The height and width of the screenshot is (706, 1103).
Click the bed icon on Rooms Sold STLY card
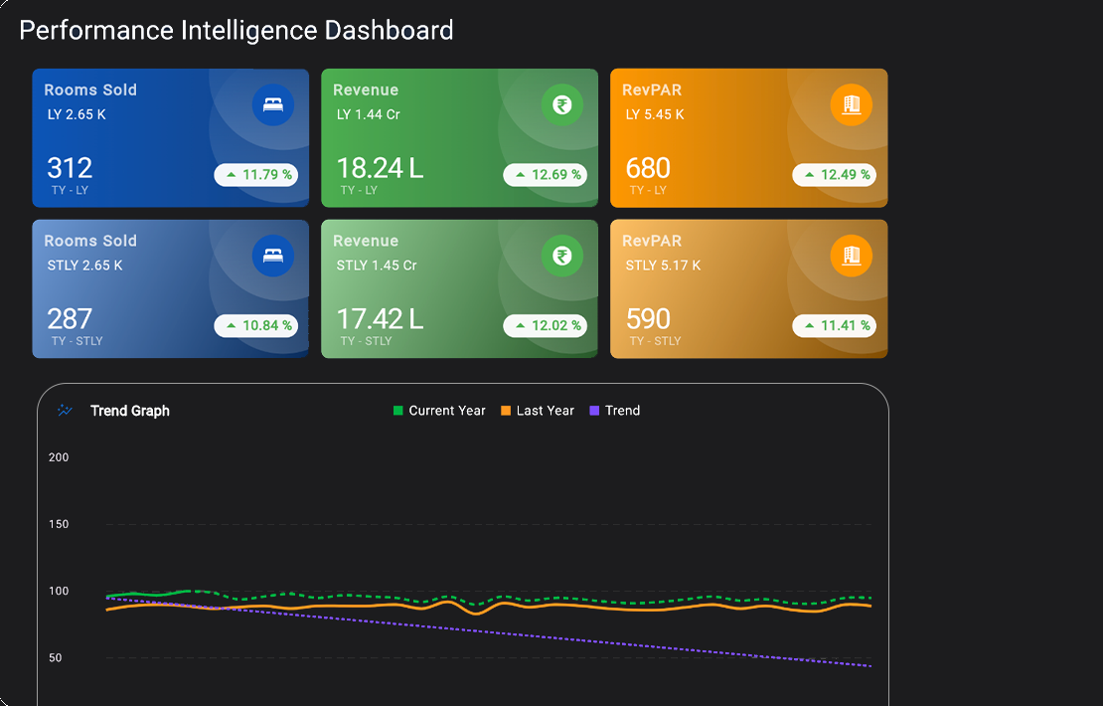(273, 256)
